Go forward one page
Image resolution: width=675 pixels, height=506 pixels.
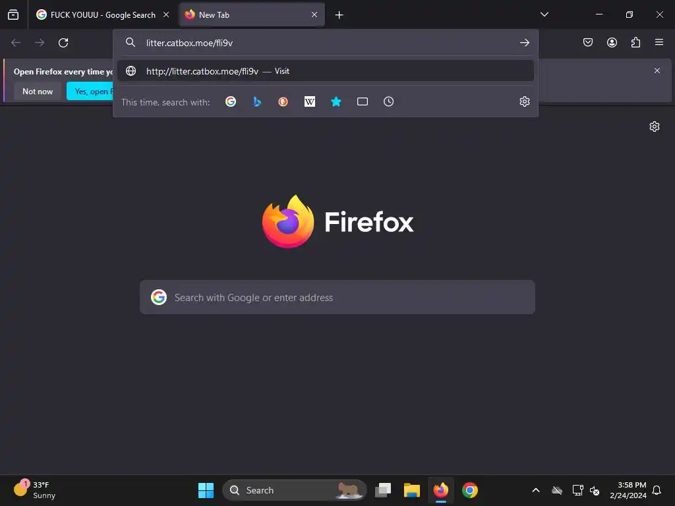tap(40, 43)
